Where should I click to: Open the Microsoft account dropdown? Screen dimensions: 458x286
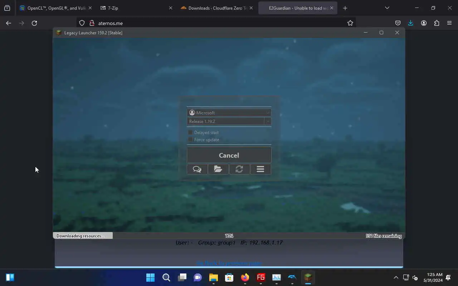pos(229,113)
